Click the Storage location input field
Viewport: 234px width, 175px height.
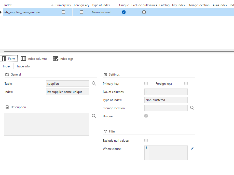166,108
